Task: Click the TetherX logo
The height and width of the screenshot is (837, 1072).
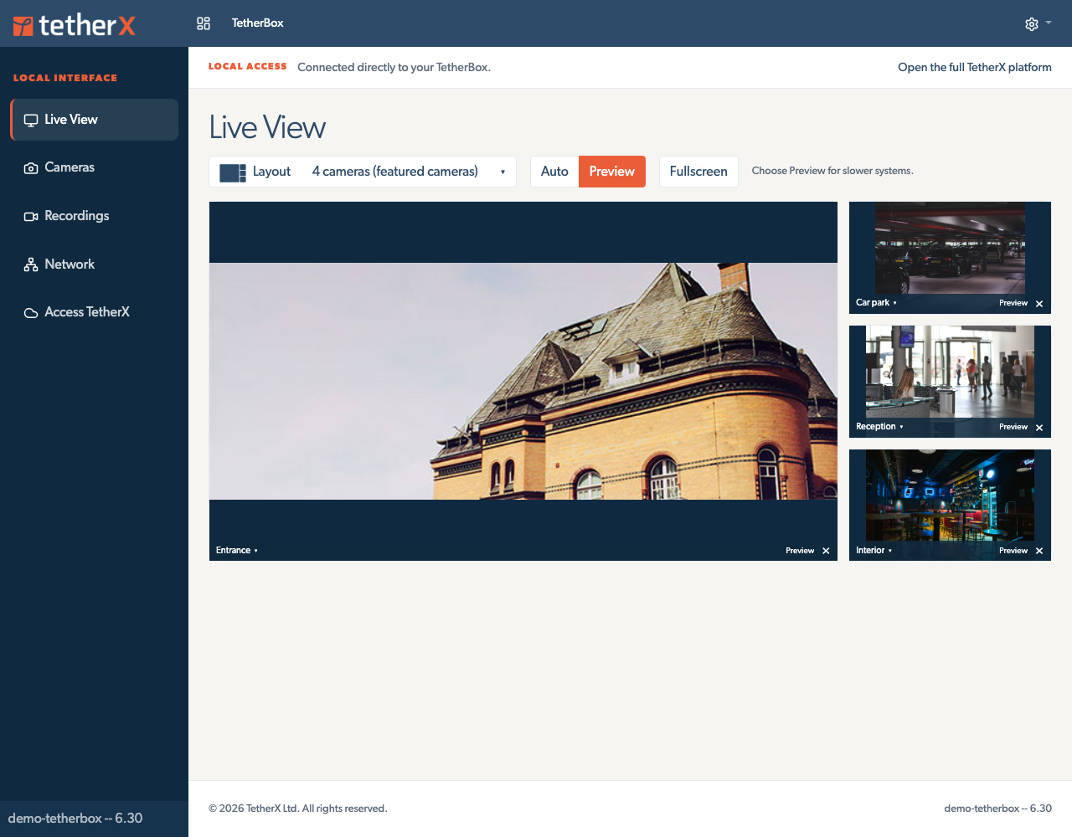Action: (x=74, y=25)
